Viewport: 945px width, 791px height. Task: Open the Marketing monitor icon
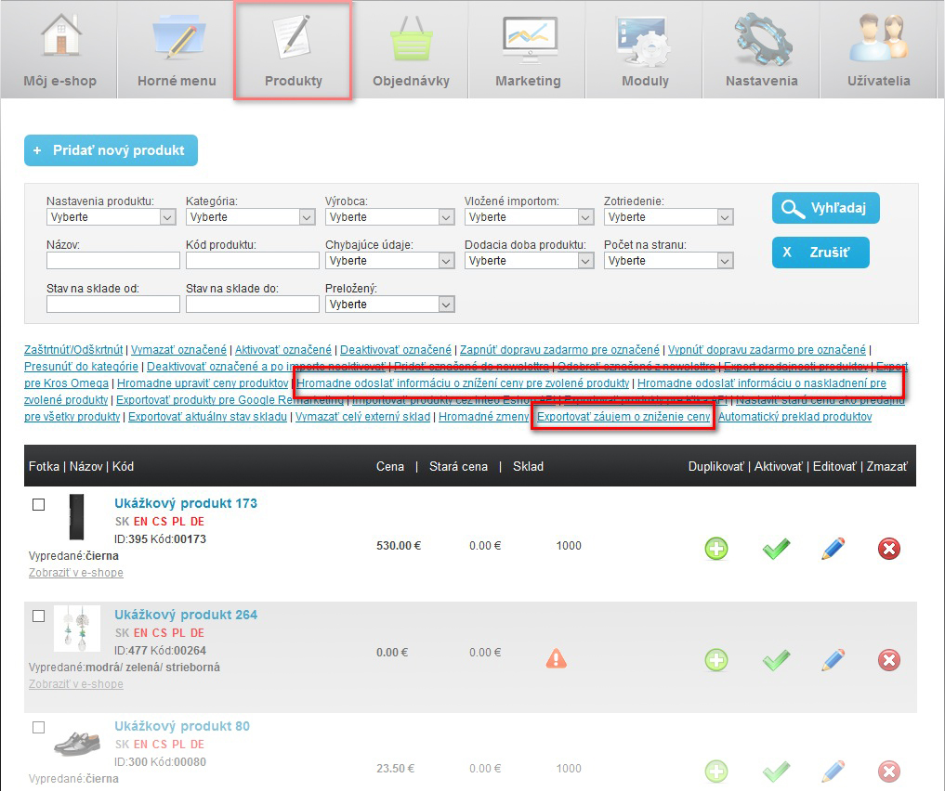pyautogui.click(x=528, y=39)
